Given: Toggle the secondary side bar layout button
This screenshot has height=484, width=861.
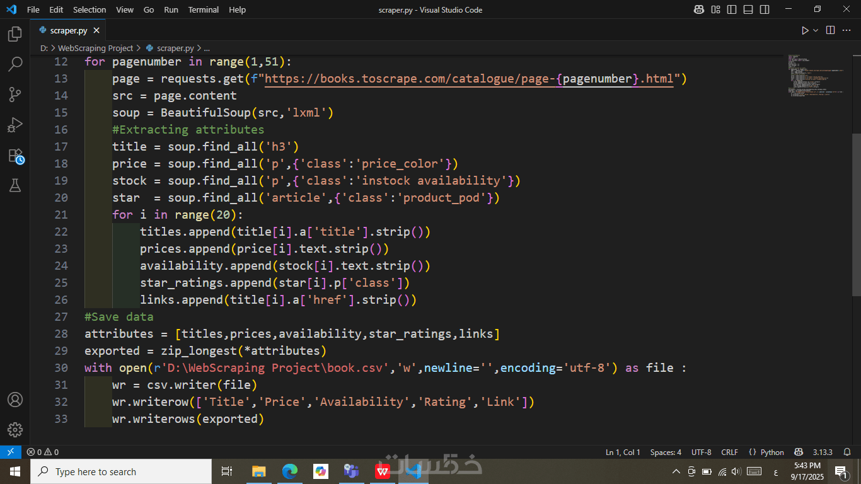Looking at the screenshot, I should coord(765,9).
